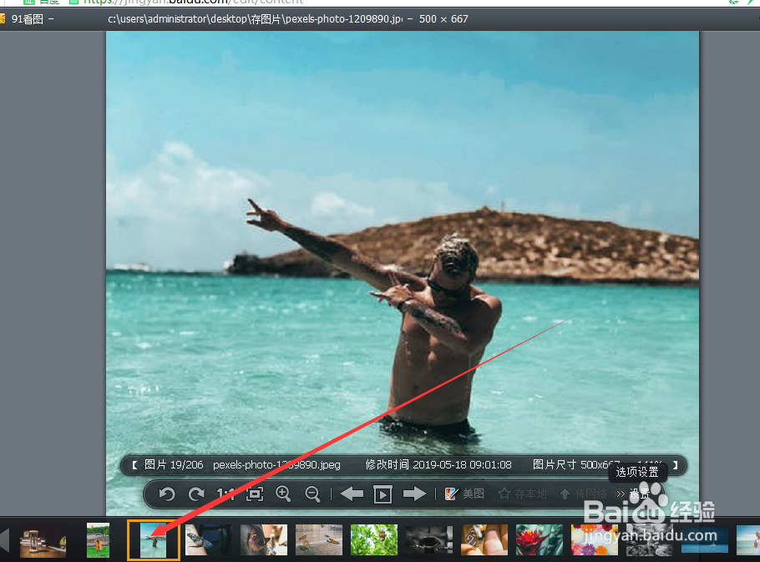Select the red flower thumbnail

tap(539, 539)
